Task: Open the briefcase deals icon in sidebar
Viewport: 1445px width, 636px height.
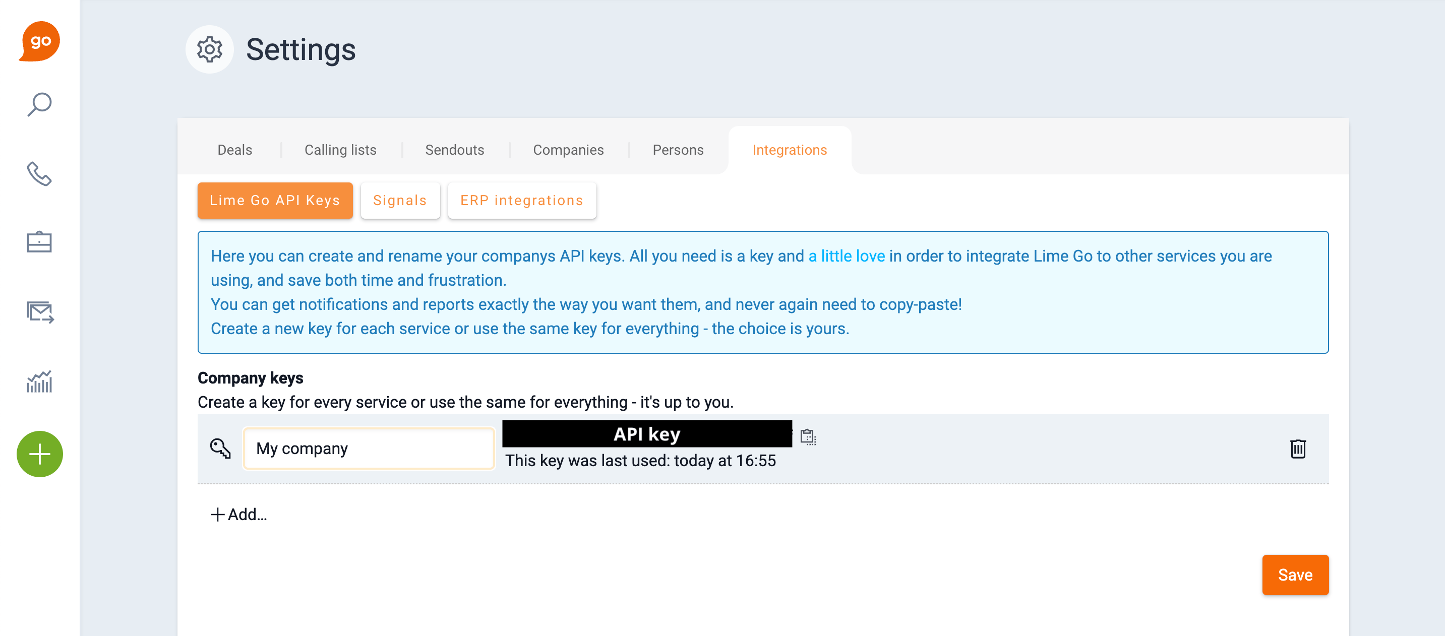Action: pos(39,242)
